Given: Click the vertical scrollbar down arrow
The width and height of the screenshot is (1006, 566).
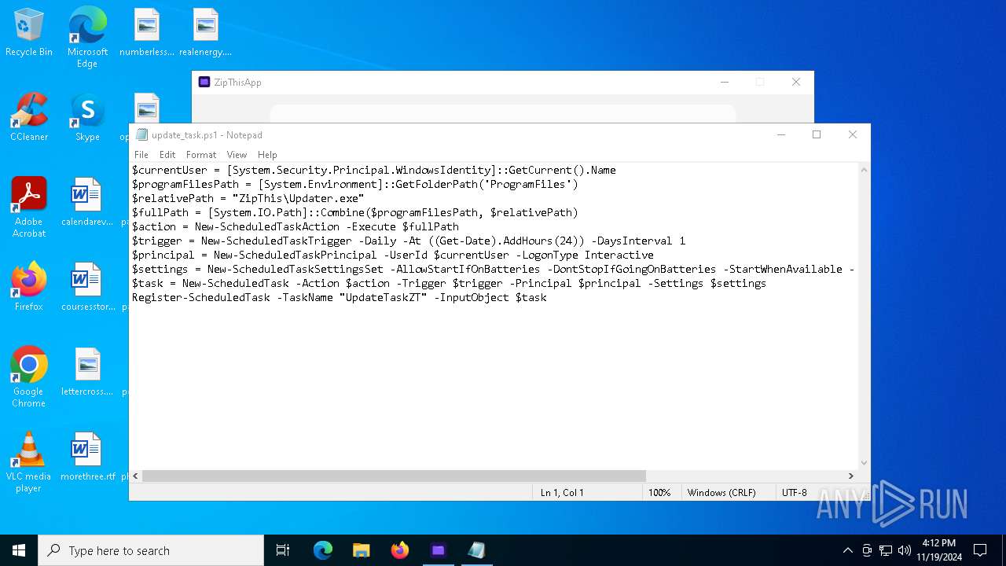Looking at the screenshot, I should coord(864,463).
